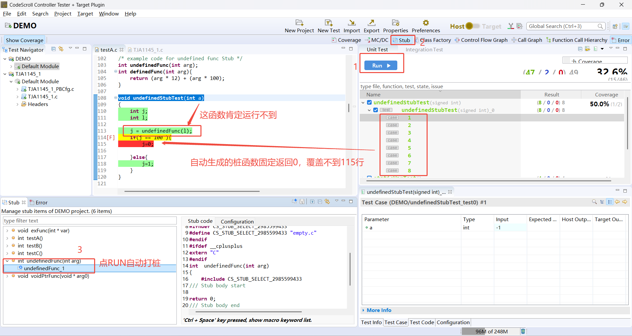Toggle the undefinedStubTest(signed int)_0 test checkbox

[x=376, y=110]
